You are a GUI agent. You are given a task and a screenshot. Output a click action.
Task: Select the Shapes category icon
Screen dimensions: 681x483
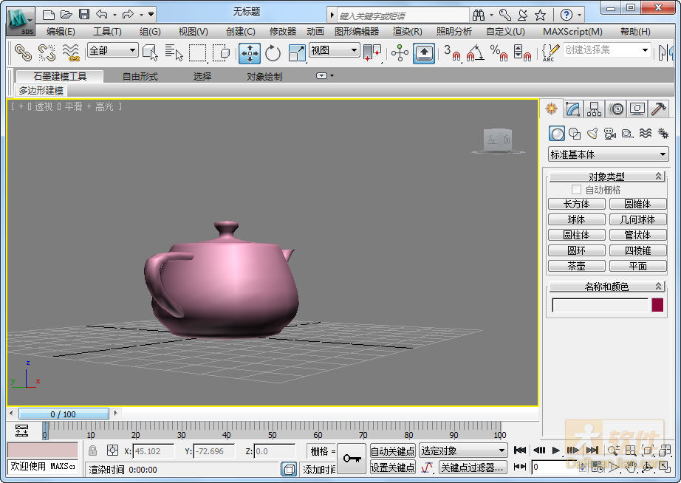click(575, 134)
